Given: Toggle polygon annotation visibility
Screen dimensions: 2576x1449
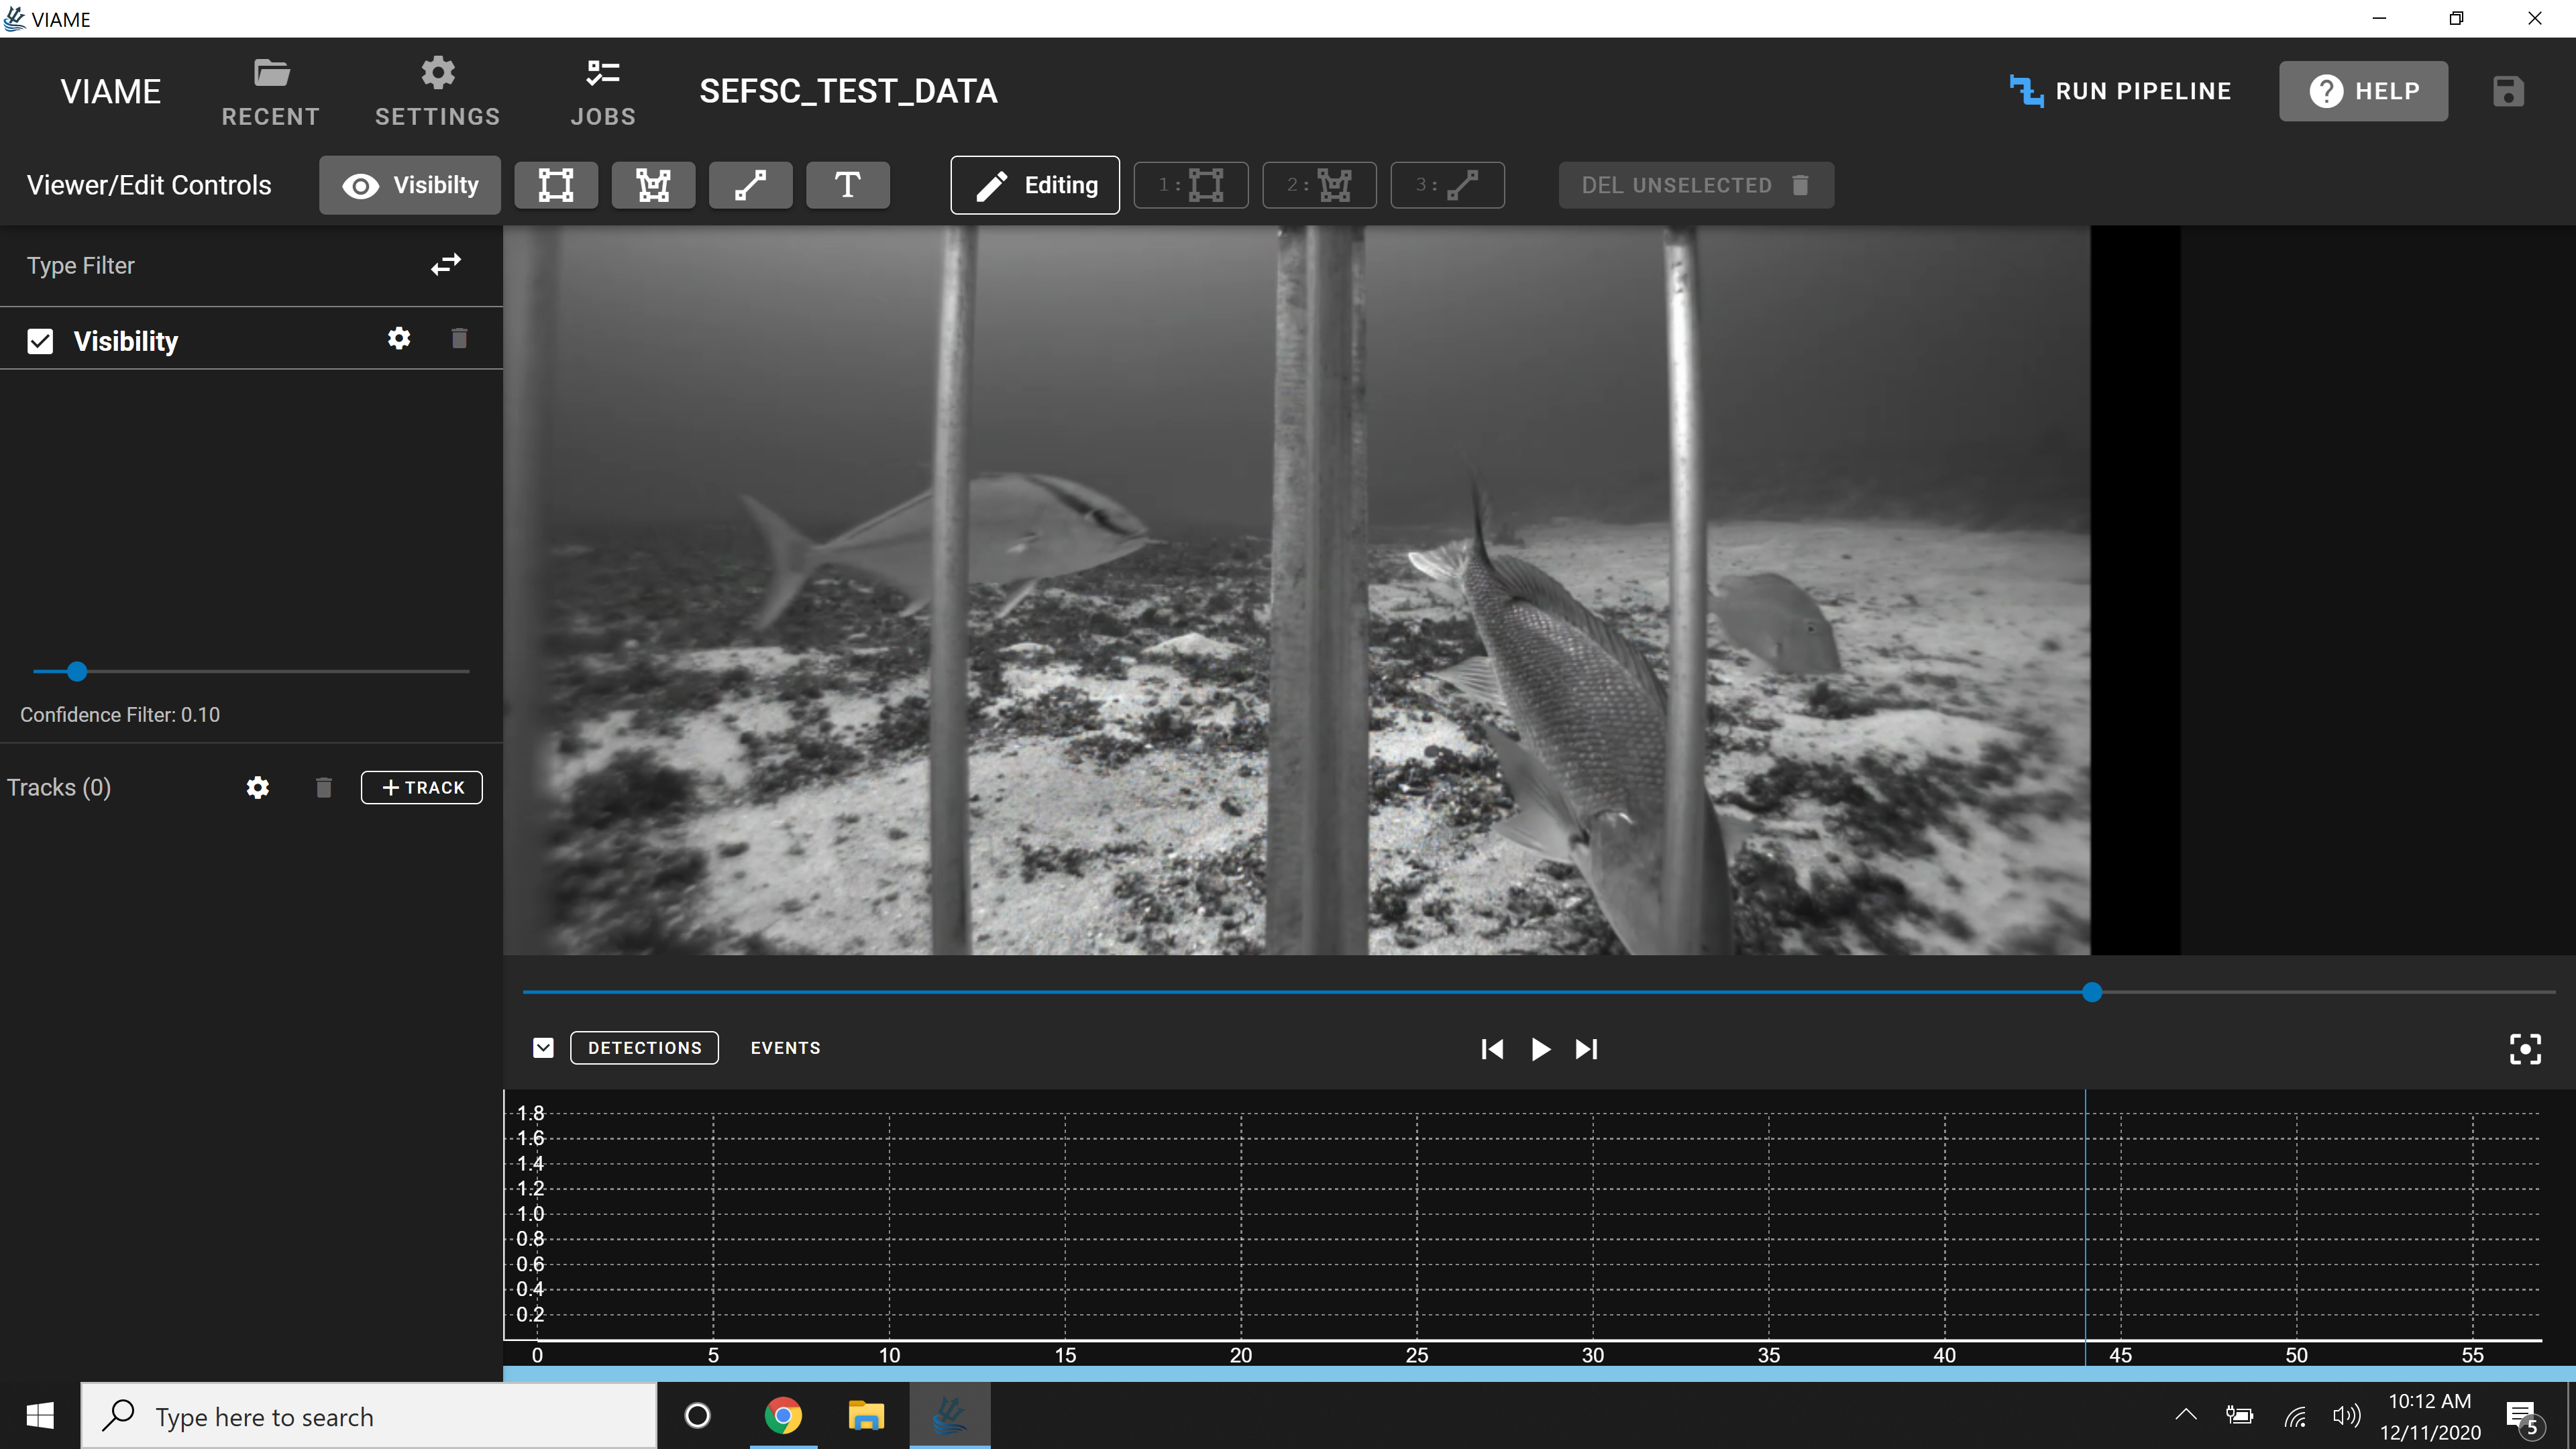Looking at the screenshot, I should pos(653,185).
